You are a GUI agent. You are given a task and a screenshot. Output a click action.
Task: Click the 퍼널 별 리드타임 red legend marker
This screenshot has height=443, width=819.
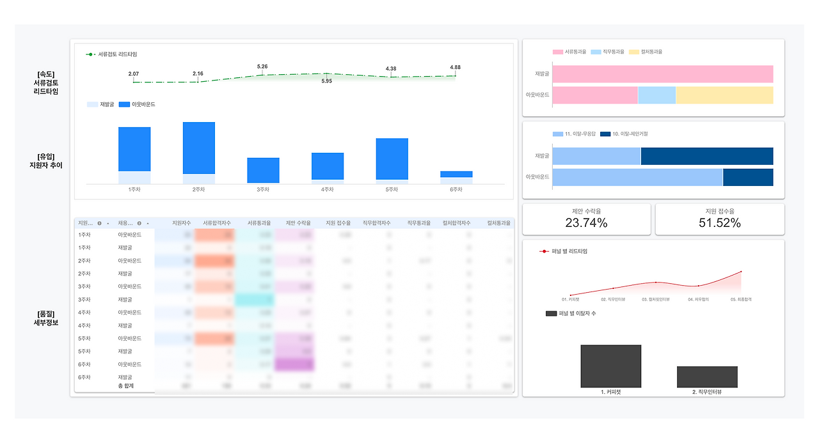tap(545, 252)
